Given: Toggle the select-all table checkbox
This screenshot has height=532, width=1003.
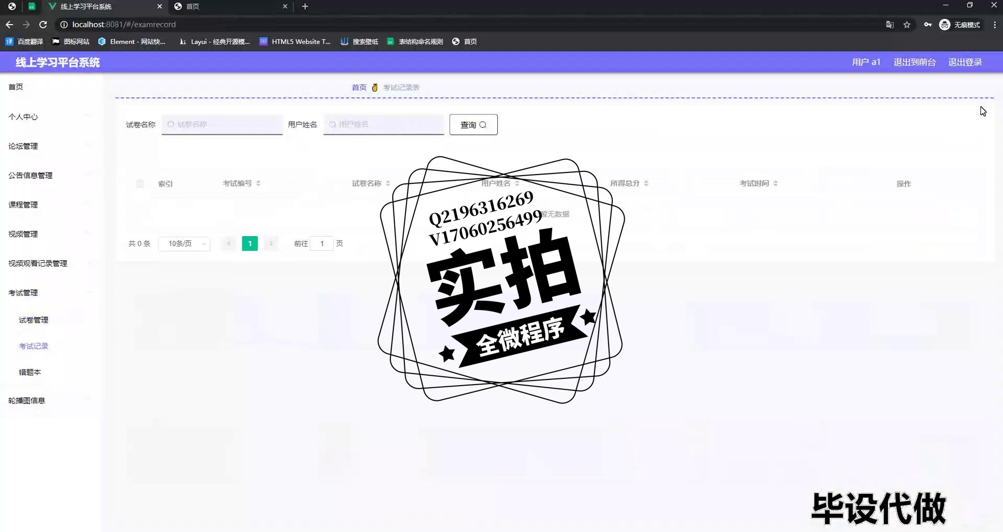Looking at the screenshot, I should [x=139, y=183].
